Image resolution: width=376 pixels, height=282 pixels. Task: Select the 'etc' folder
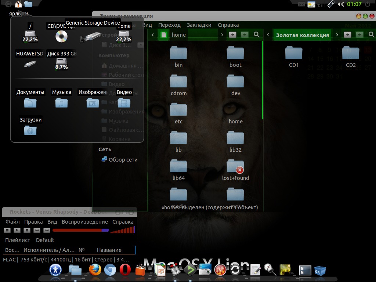(178, 113)
